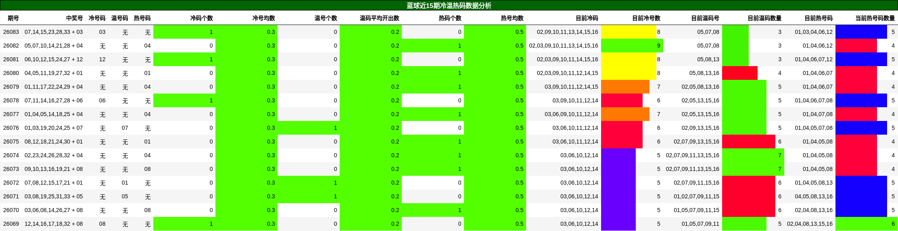Click winning numbers 01,03,19,20,24,25 + 07
Screen dimensions: 898x231
tap(54, 128)
